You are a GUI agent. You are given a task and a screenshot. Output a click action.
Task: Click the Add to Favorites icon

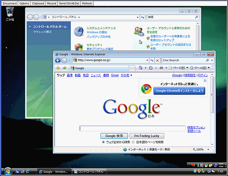pyautogui.click(x=64, y=68)
